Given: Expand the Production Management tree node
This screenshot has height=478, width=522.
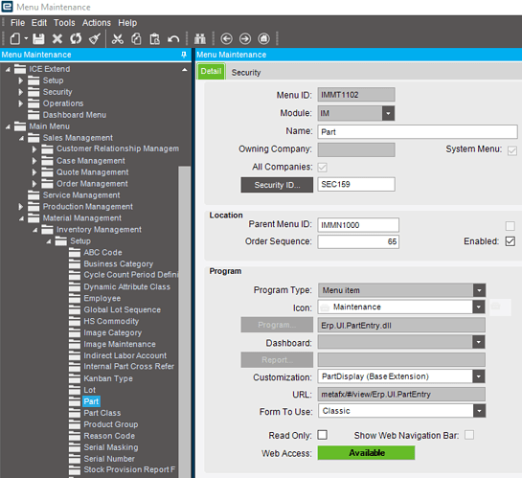Looking at the screenshot, I should 21,207.
